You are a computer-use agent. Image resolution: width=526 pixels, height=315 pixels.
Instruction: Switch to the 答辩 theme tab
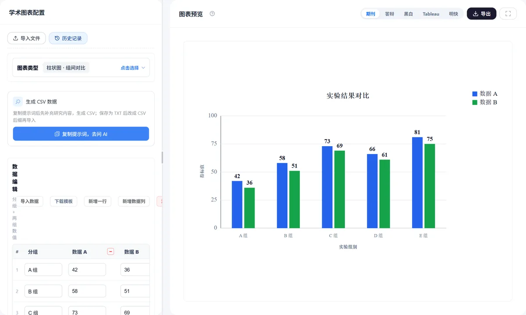tap(390, 14)
